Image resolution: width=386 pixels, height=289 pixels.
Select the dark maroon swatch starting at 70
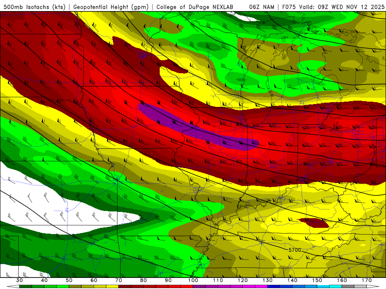coord(124,286)
